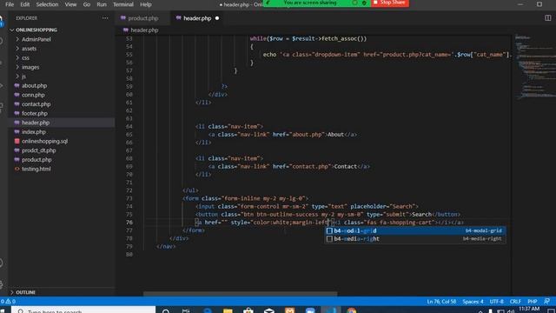This screenshot has height=313, width=556.
Task: Expand the js folder
Action: point(23,77)
